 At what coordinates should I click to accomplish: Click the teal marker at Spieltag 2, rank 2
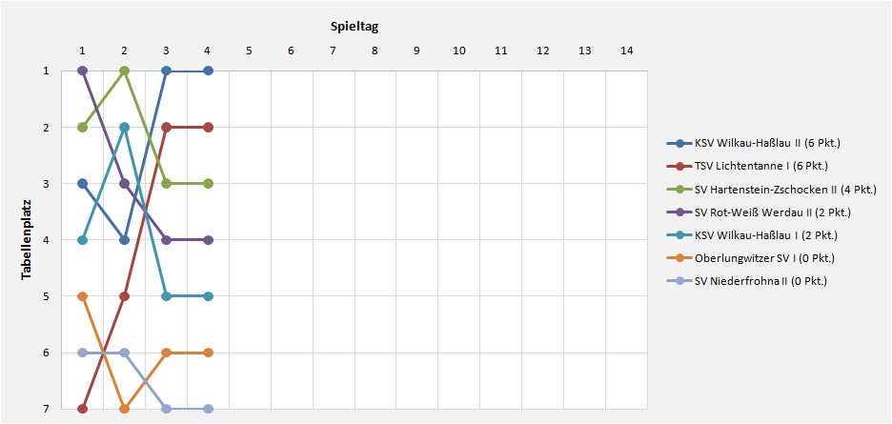[x=125, y=127]
